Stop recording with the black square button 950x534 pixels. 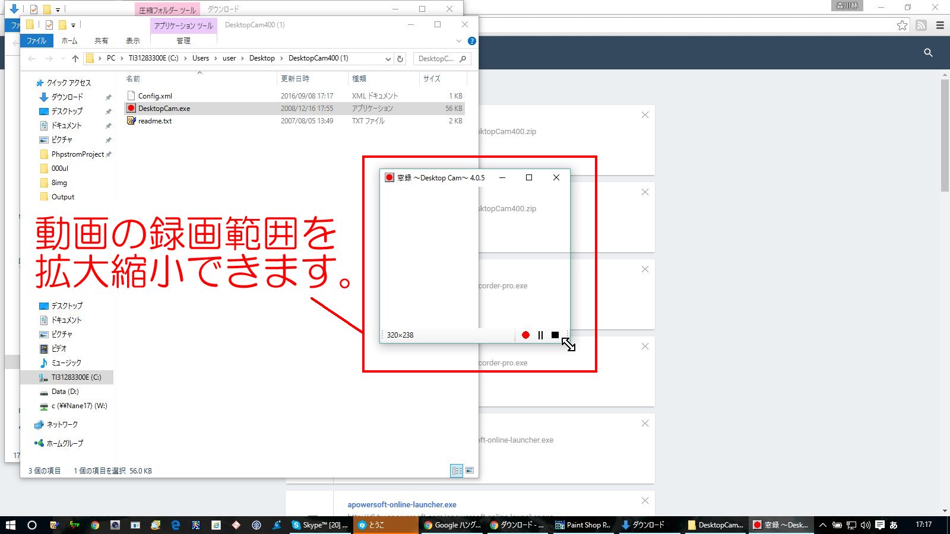555,335
